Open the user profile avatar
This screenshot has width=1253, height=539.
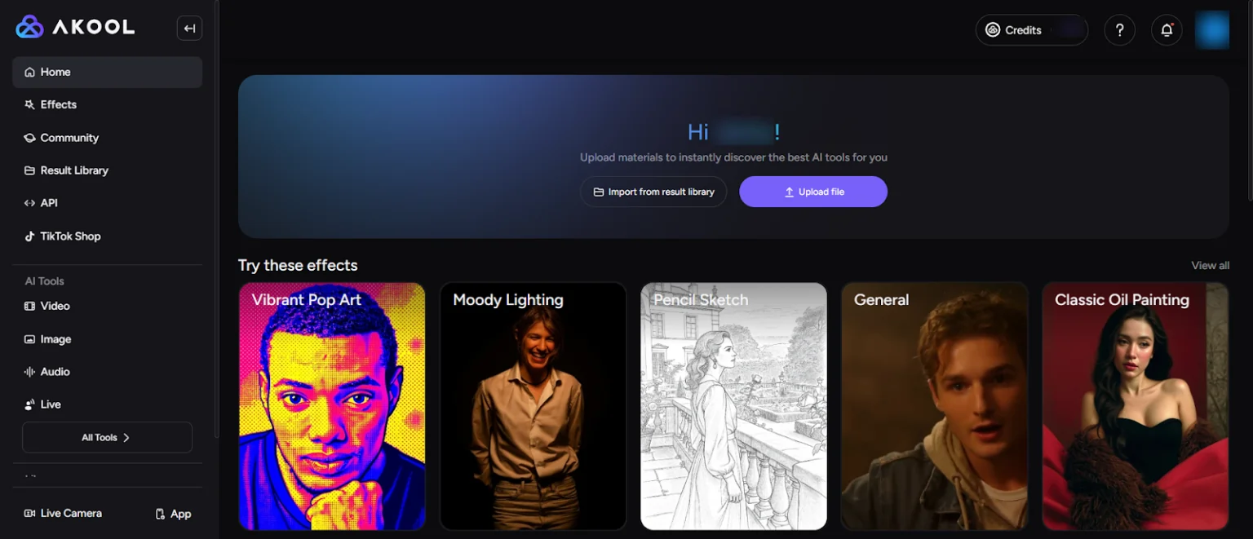click(1211, 30)
